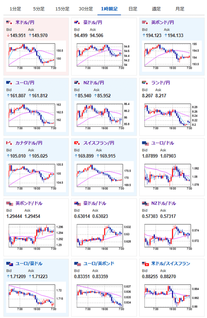Click the 豪ドル/ドル chart thumbnail
Screen dimensions: 207x318
[104, 237]
